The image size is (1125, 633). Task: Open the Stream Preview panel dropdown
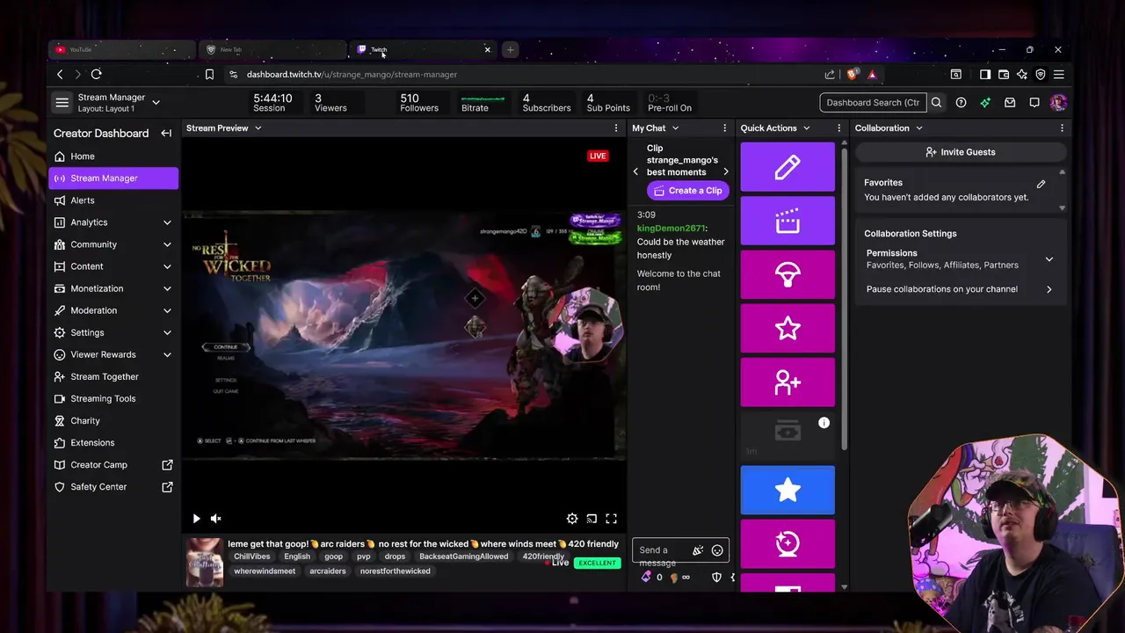point(258,128)
